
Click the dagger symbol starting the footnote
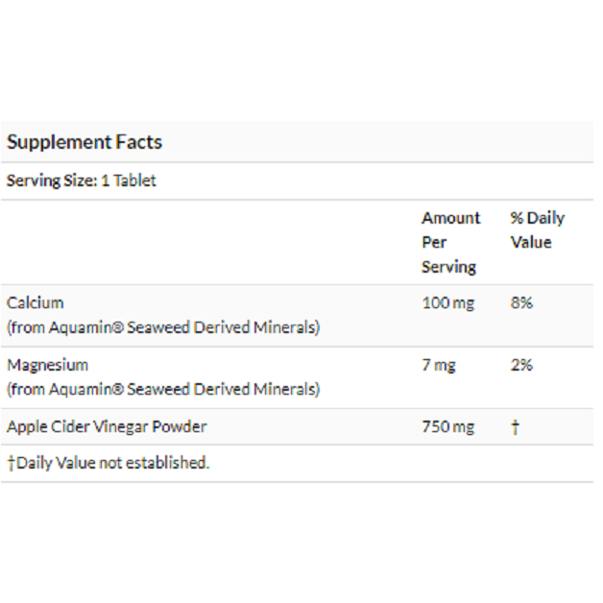click(12, 463)
